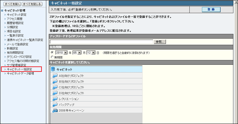Select the 無期限 radio button
Image resolution: width=238 pixels, height=124 pixels.
coord(52,57)
